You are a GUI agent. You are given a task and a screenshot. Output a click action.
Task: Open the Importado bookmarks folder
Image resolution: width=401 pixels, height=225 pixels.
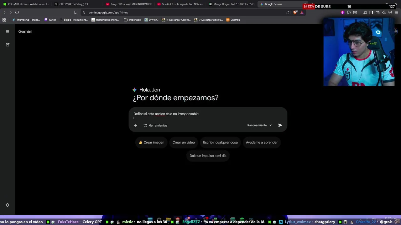coord(133,20)
